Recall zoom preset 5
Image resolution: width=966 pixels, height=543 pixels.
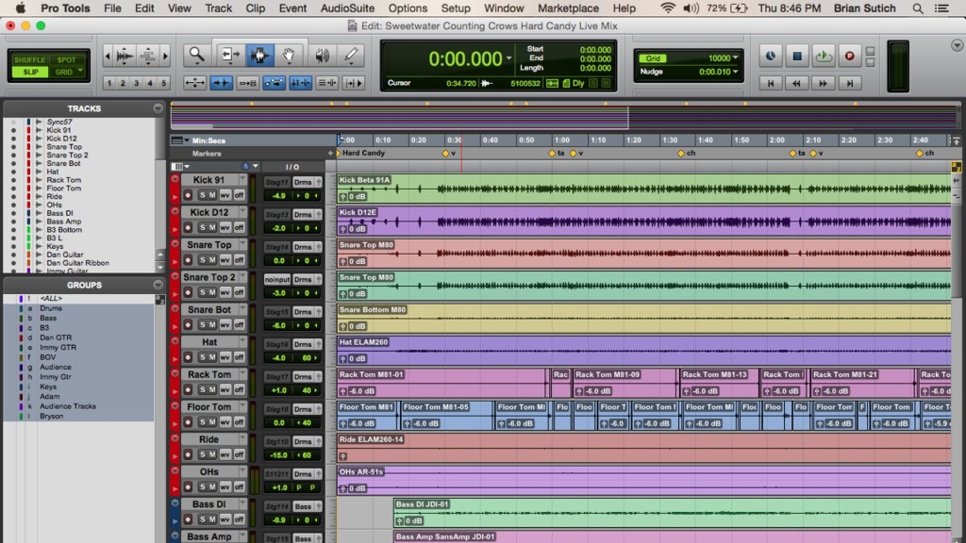(163, 83)
